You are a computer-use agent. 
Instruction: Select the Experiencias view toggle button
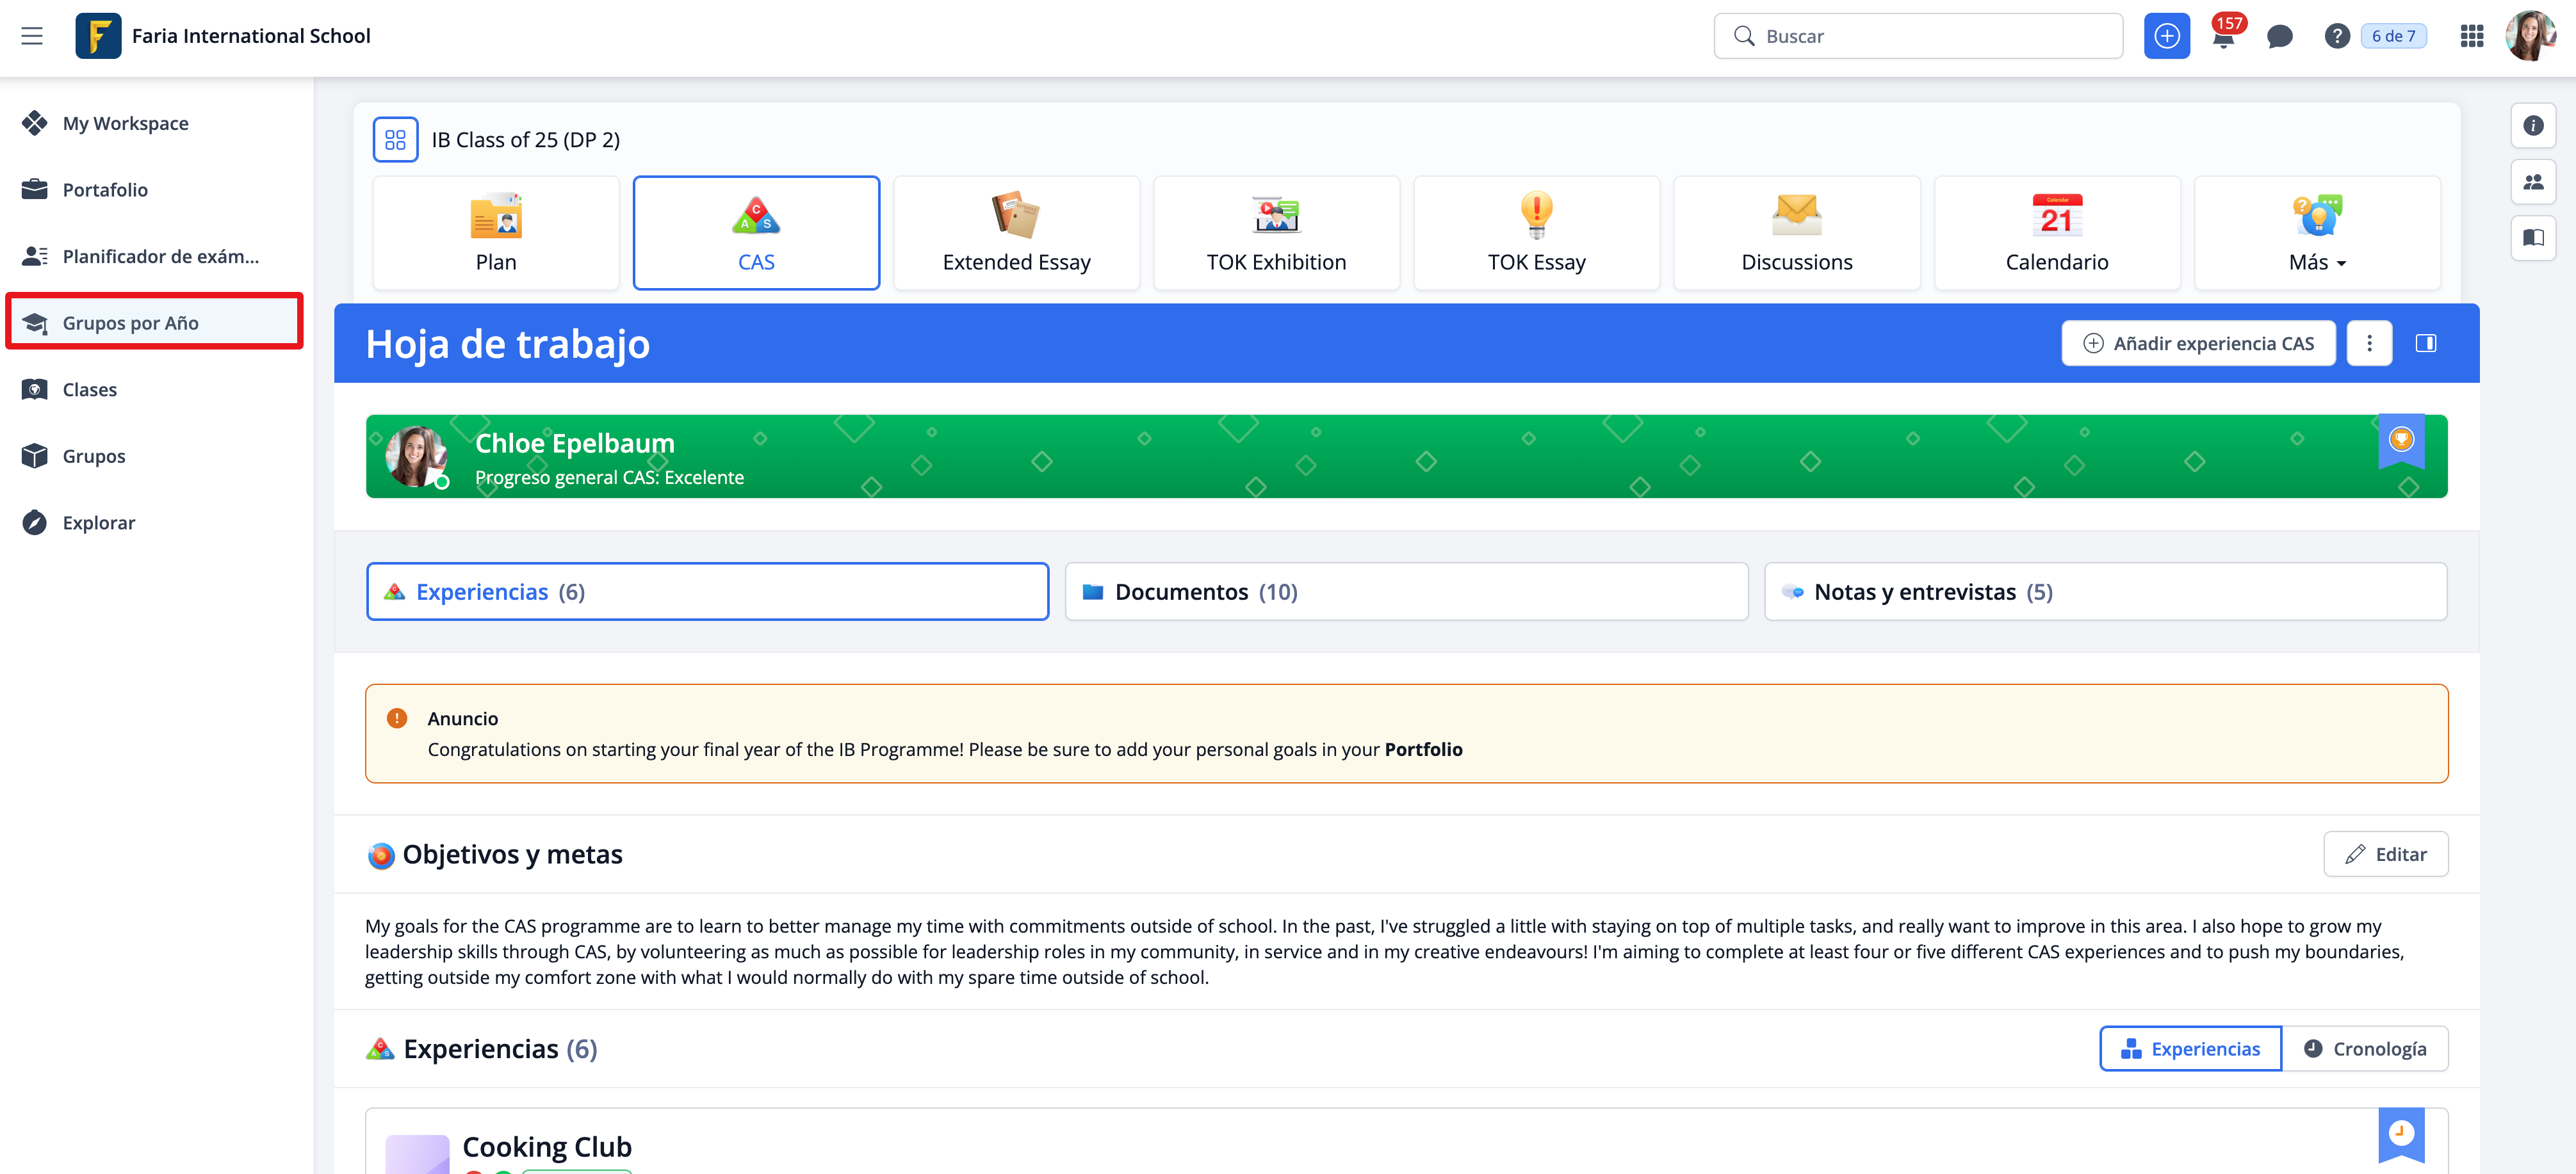pos(2190,1048)
